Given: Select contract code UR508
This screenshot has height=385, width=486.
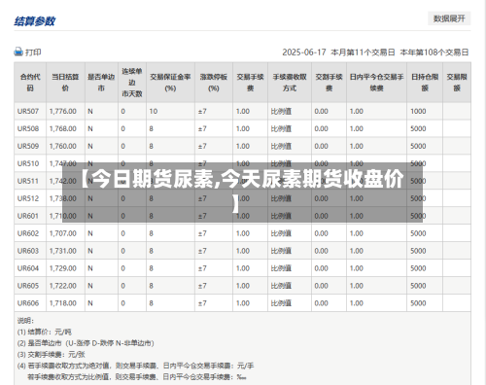Looking at the screenshot, I should pos(28,128).
